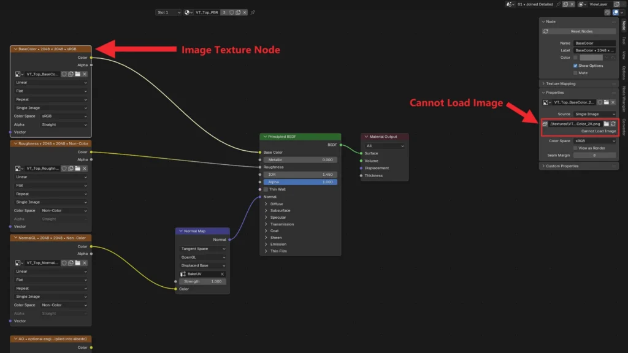Click pack image icon left of file path

pos(545,124)
